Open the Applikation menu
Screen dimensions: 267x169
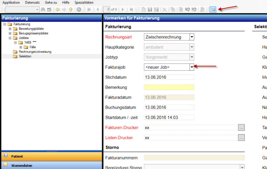(x=11, y=2)
